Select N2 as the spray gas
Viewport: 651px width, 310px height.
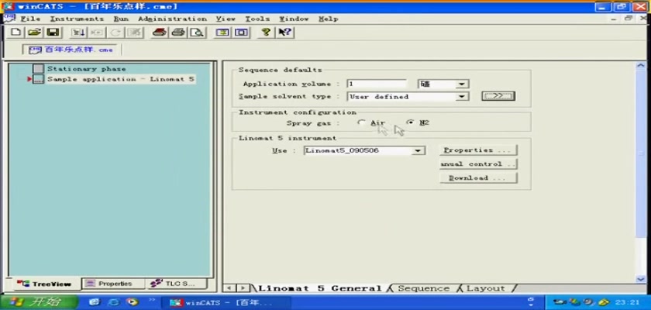pyautogui.click(x=410, y=122)
